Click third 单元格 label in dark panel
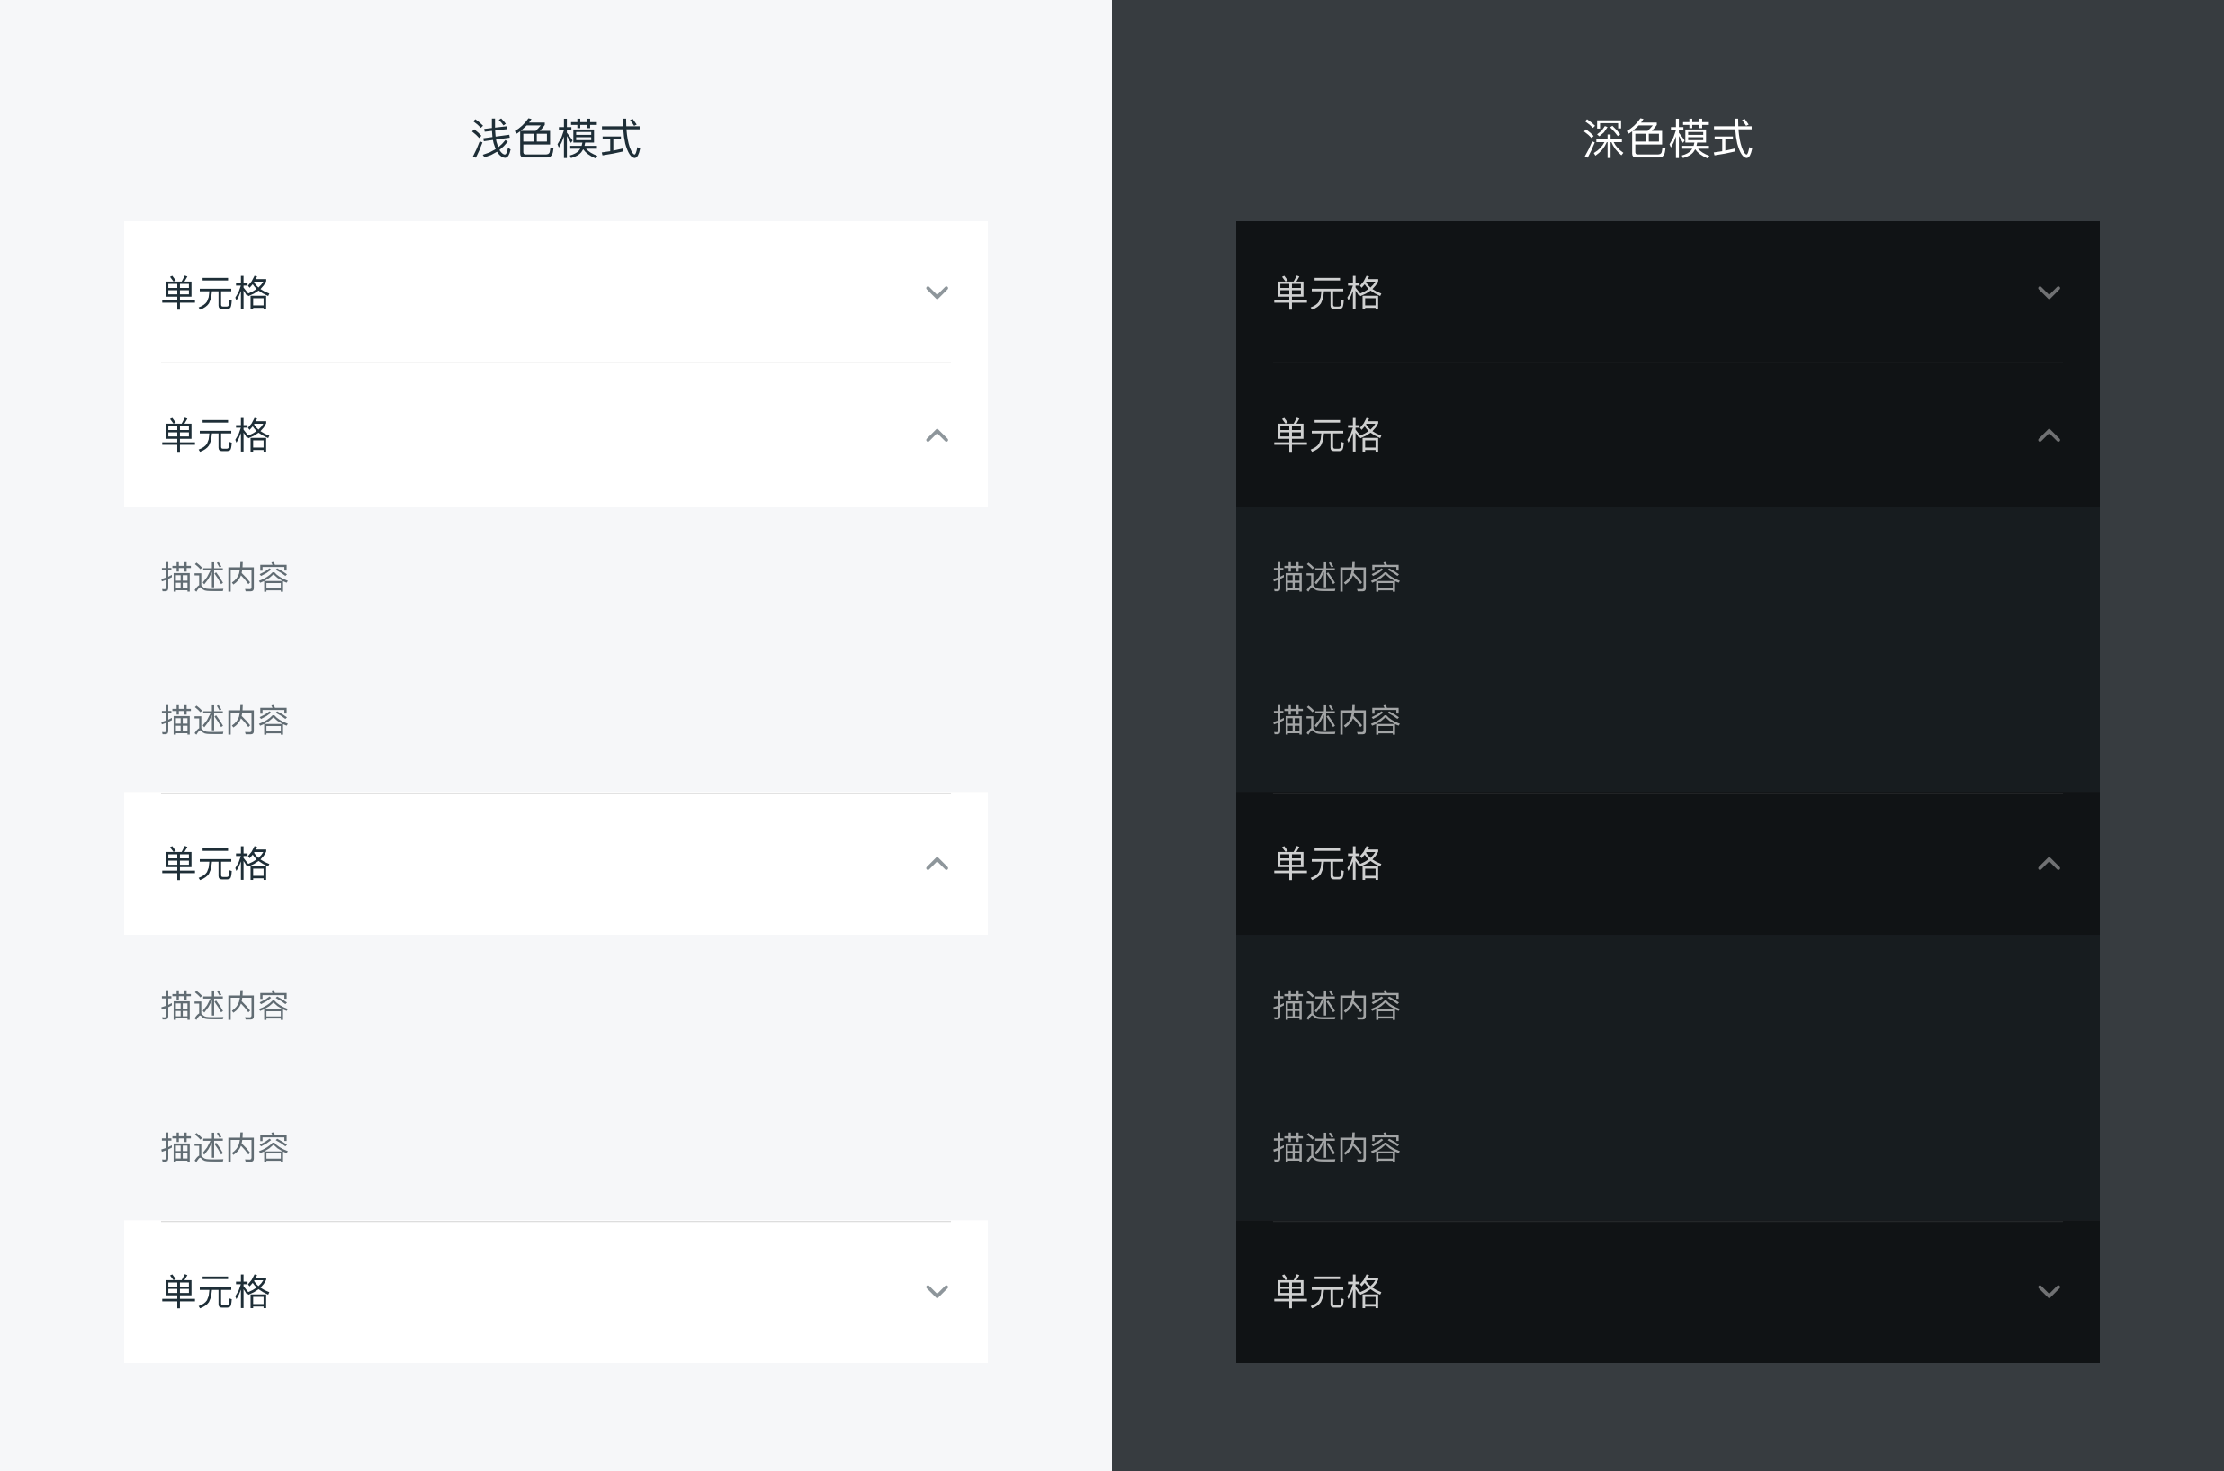The width and height of the screenshot is (2224, 1471). pos(1327,864)
